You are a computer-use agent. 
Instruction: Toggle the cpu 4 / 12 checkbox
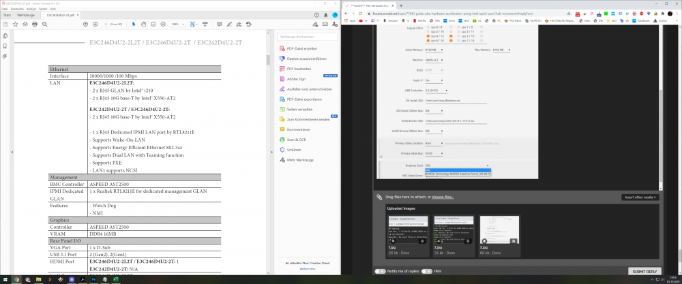tap(428, 36)
